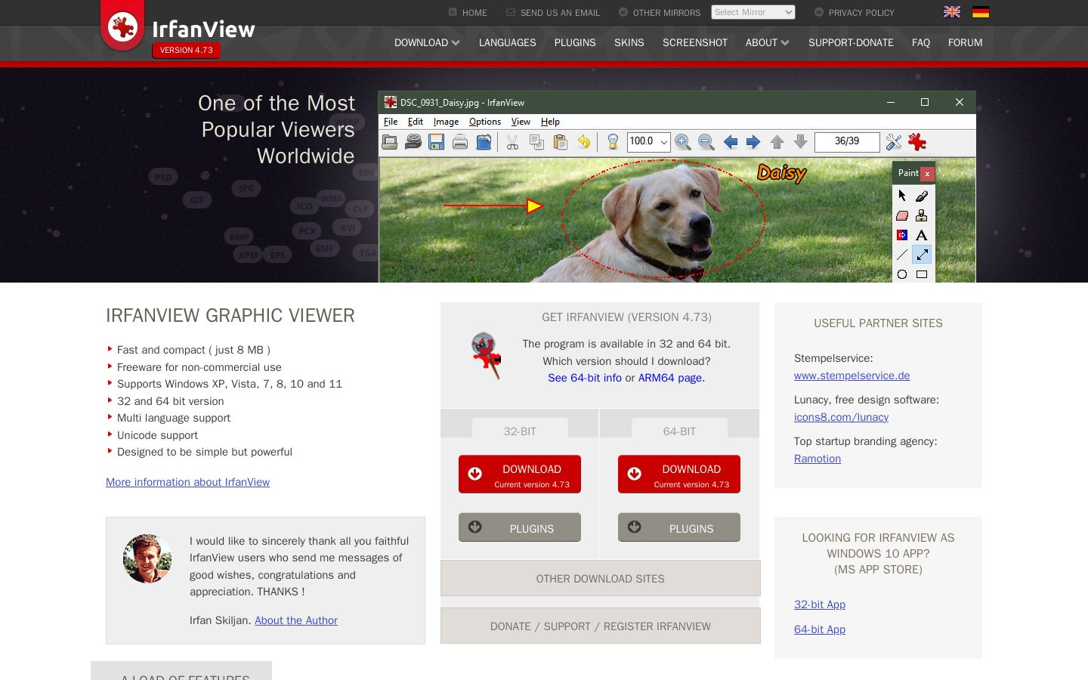Close the Paint tool panel
This screenshot has height=680, width=1088.
pos(927,174)
